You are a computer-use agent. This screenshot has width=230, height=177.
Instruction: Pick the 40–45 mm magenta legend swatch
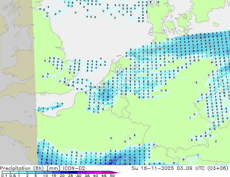tap(98, 172)
